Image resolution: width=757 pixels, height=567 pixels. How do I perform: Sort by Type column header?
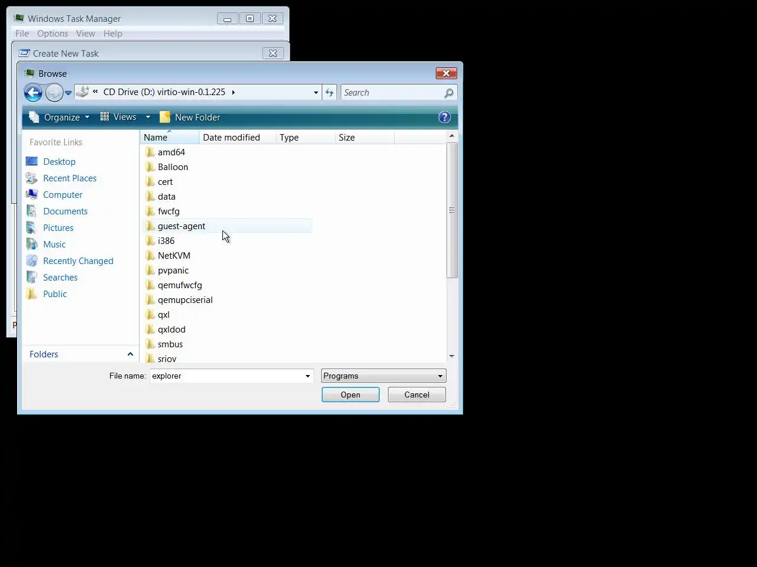pyautogui.click(x=305, y=137)
